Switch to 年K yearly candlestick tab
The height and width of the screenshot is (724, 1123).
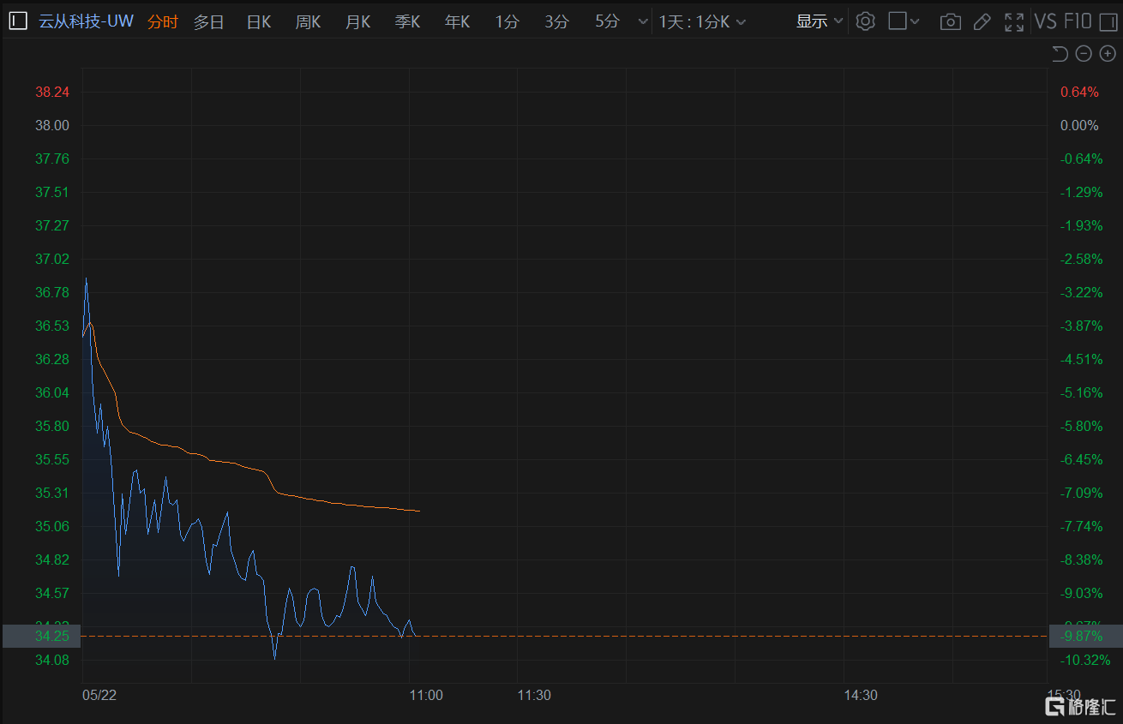click(457, 22)
